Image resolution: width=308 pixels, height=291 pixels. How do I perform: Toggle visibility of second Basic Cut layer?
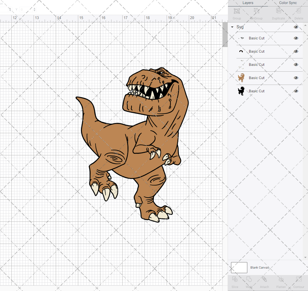click(296, 51)
